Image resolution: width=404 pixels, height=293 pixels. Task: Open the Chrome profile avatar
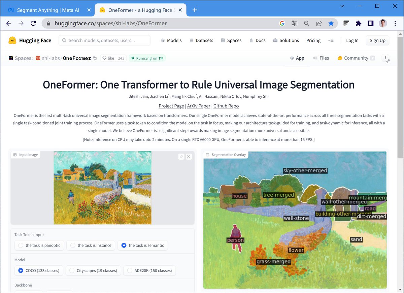pos(383,23)
